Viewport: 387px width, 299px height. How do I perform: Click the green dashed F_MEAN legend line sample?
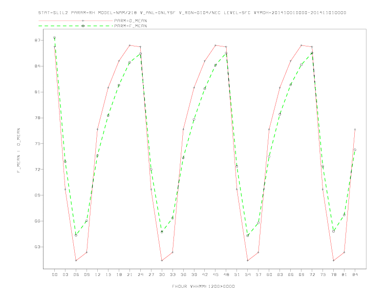coord(76,26)
